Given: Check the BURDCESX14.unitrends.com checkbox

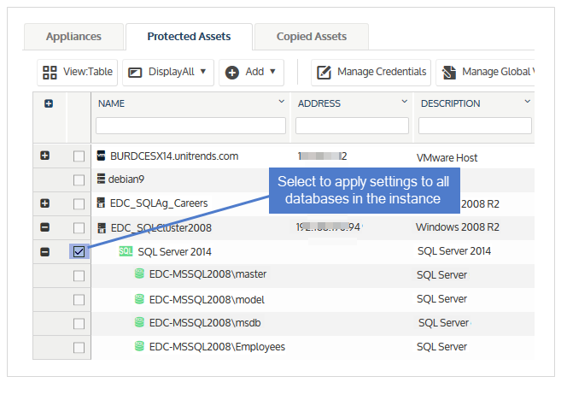Looking at the screenshot, I should pyautogui.click(x=79, y=156).
